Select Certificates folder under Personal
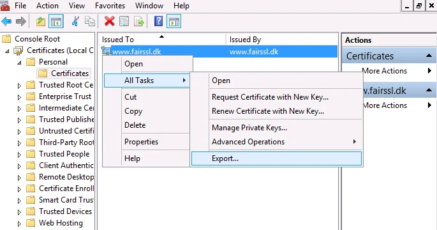This screenshot has width=437, height=230. pos(64,73)
